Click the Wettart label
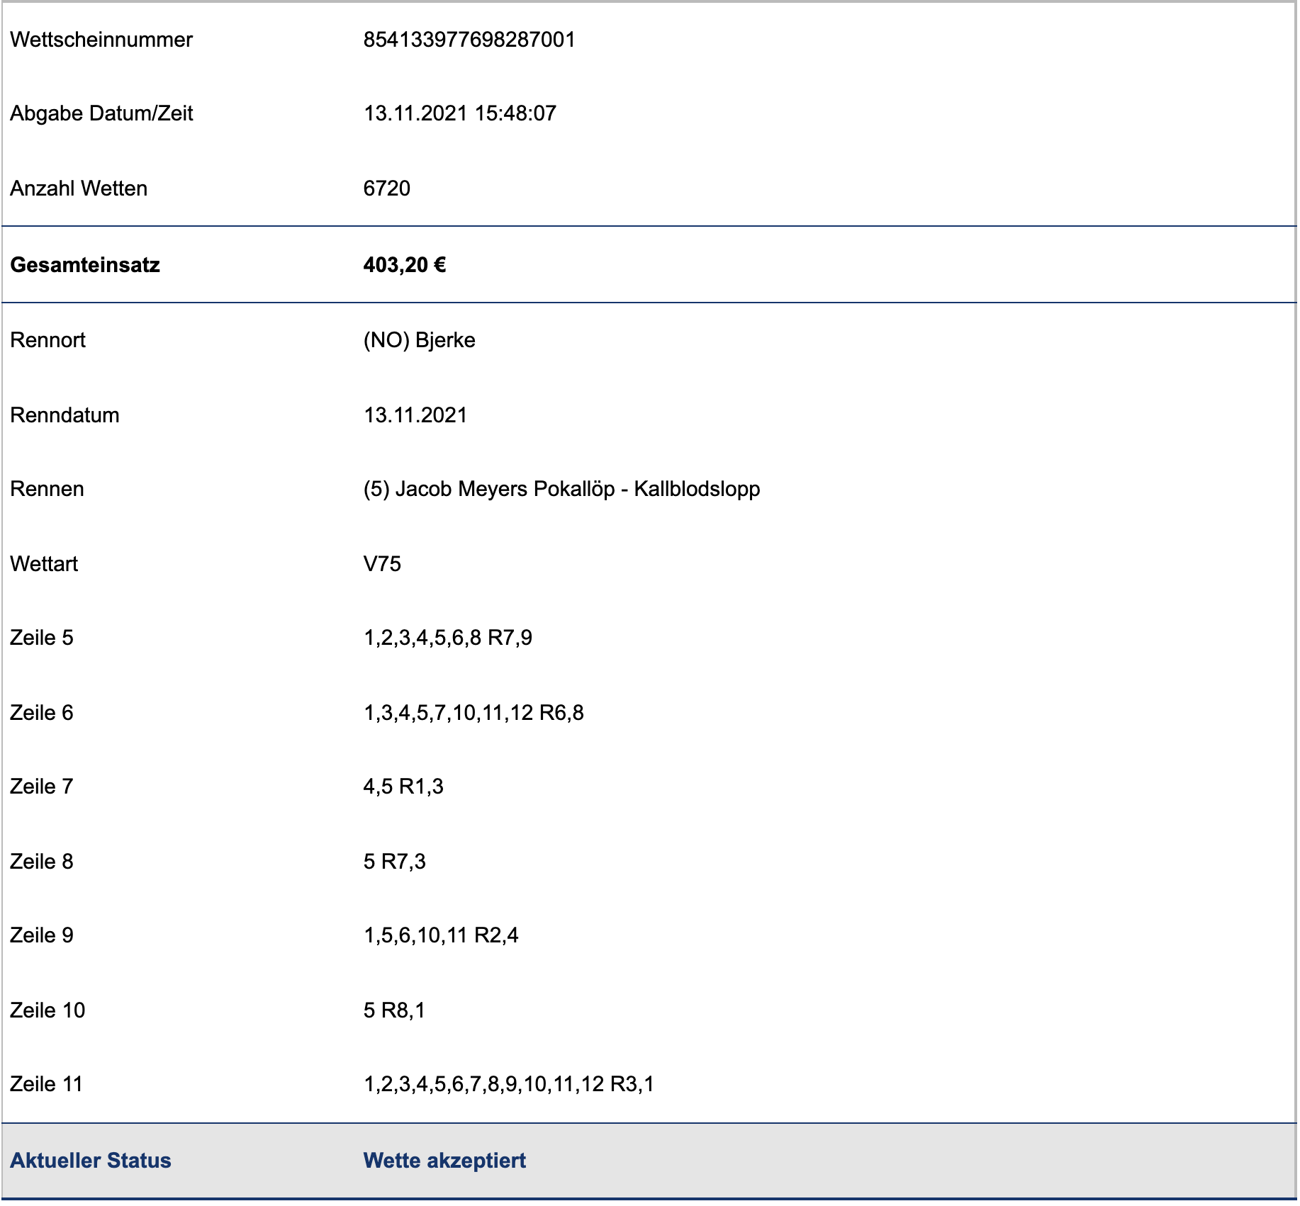1300x1206 pixels. click(44, 564)
